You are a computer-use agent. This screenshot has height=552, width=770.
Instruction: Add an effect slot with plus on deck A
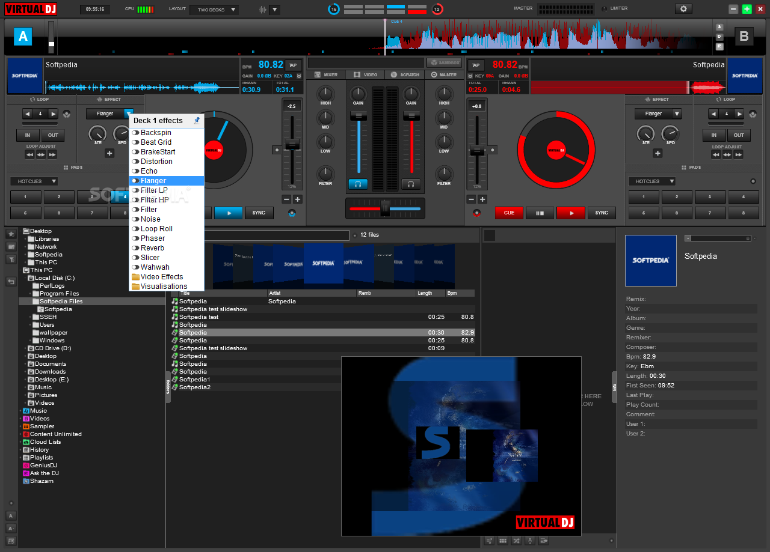109,153
